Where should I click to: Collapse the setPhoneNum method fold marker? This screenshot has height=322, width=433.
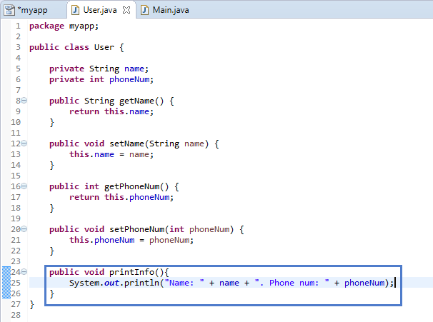24,229
